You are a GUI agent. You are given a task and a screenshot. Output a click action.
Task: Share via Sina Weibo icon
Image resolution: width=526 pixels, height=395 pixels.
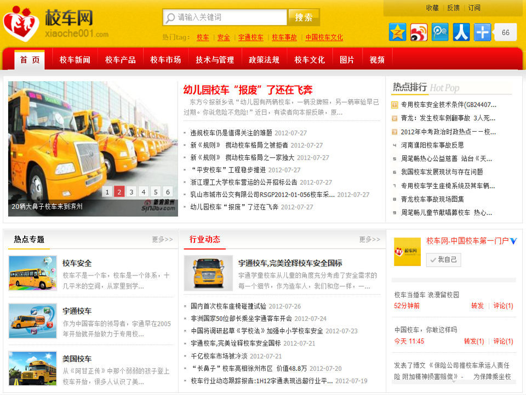tap(419, 32)
